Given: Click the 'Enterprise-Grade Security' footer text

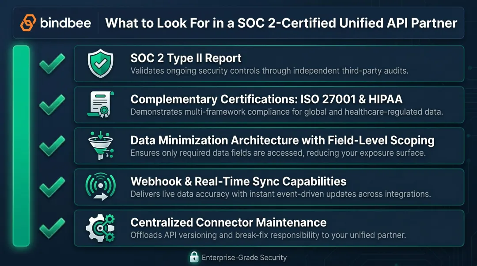Looking at the screenshot, I should 244,258.
